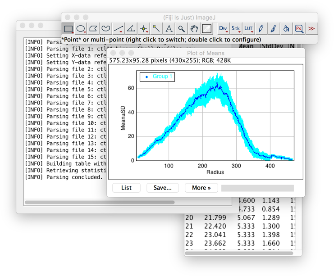Select the Flood Fill bucket tool

286,28
